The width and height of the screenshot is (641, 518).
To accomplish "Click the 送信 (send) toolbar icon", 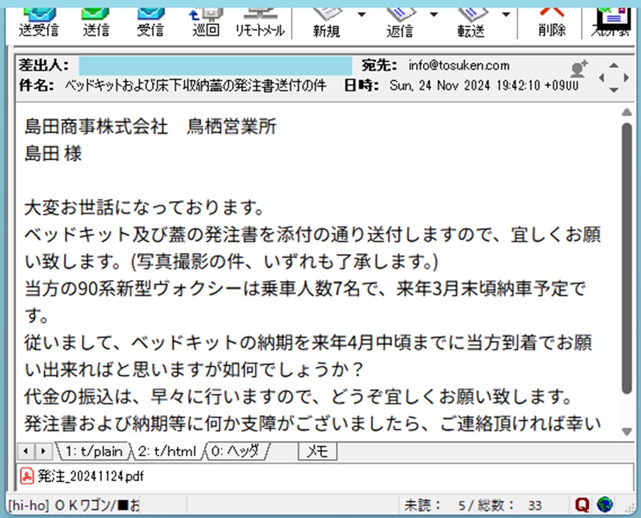I will pyautogui.click(x=95, y=20).
